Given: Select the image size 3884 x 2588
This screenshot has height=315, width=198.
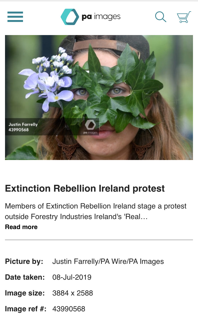Looking at the screenshot, I should [73, 293].
